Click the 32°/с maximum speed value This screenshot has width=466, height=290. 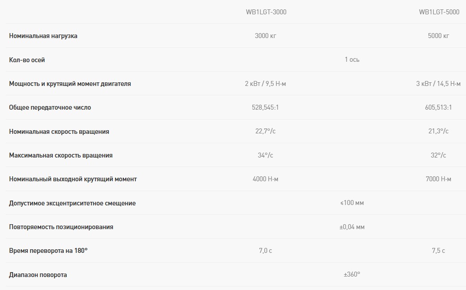(x=438, y=155)
